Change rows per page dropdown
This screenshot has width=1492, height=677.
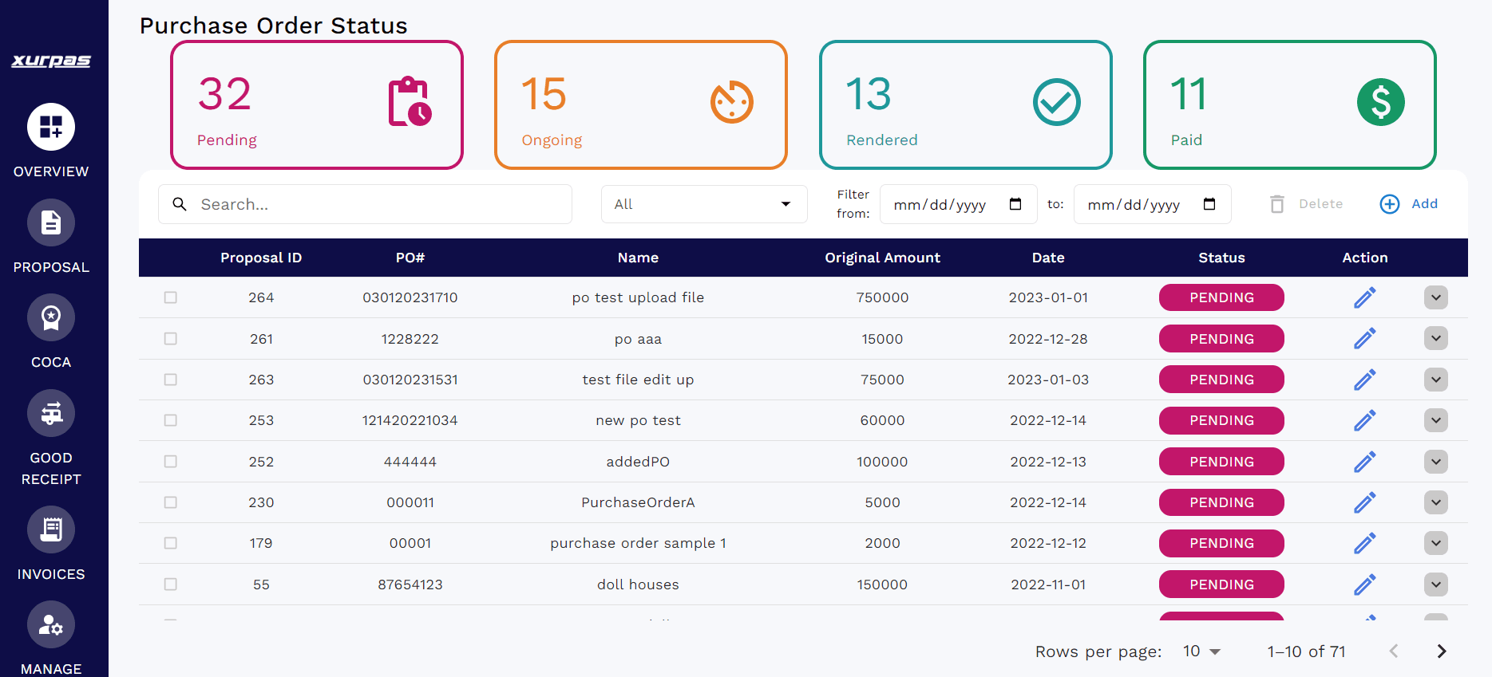click(x=1202, y=651)
